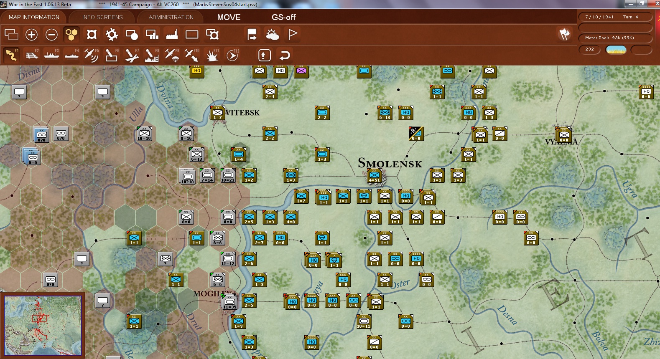Open the ADMINISTRATION tab

pyautogui.click(x=171, y=17)
